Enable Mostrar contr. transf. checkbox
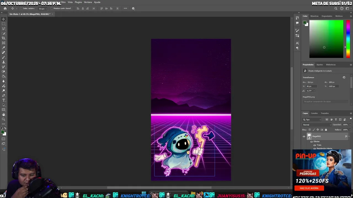353x198 pixels. click(51, 8)
